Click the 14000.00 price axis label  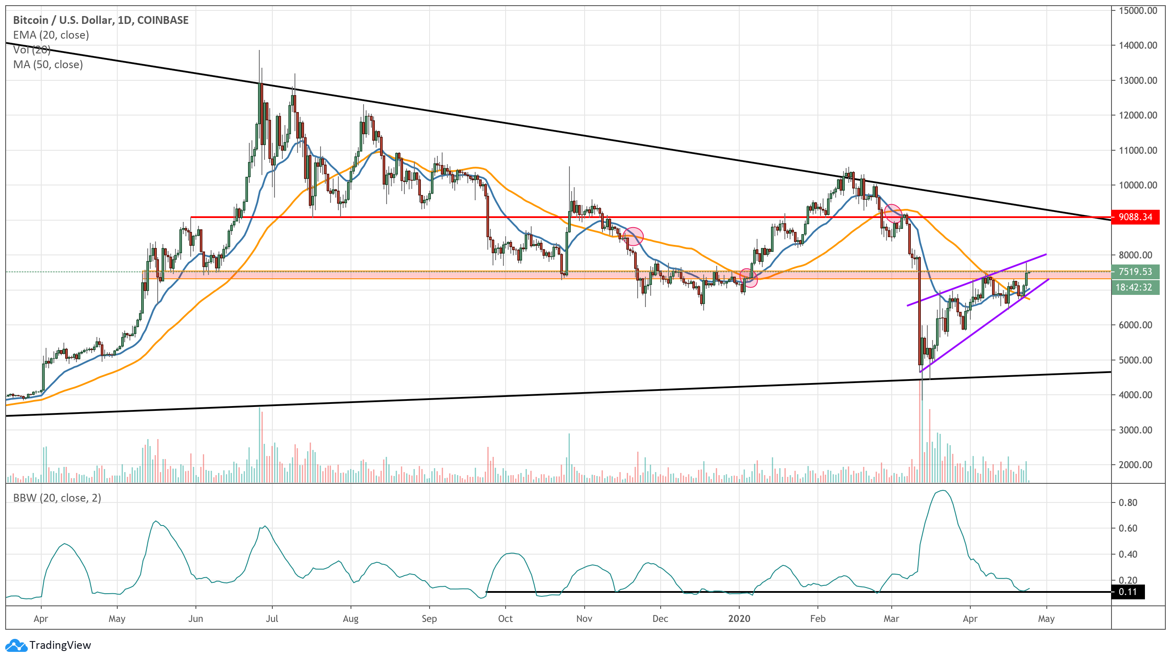coord(1138,45)
